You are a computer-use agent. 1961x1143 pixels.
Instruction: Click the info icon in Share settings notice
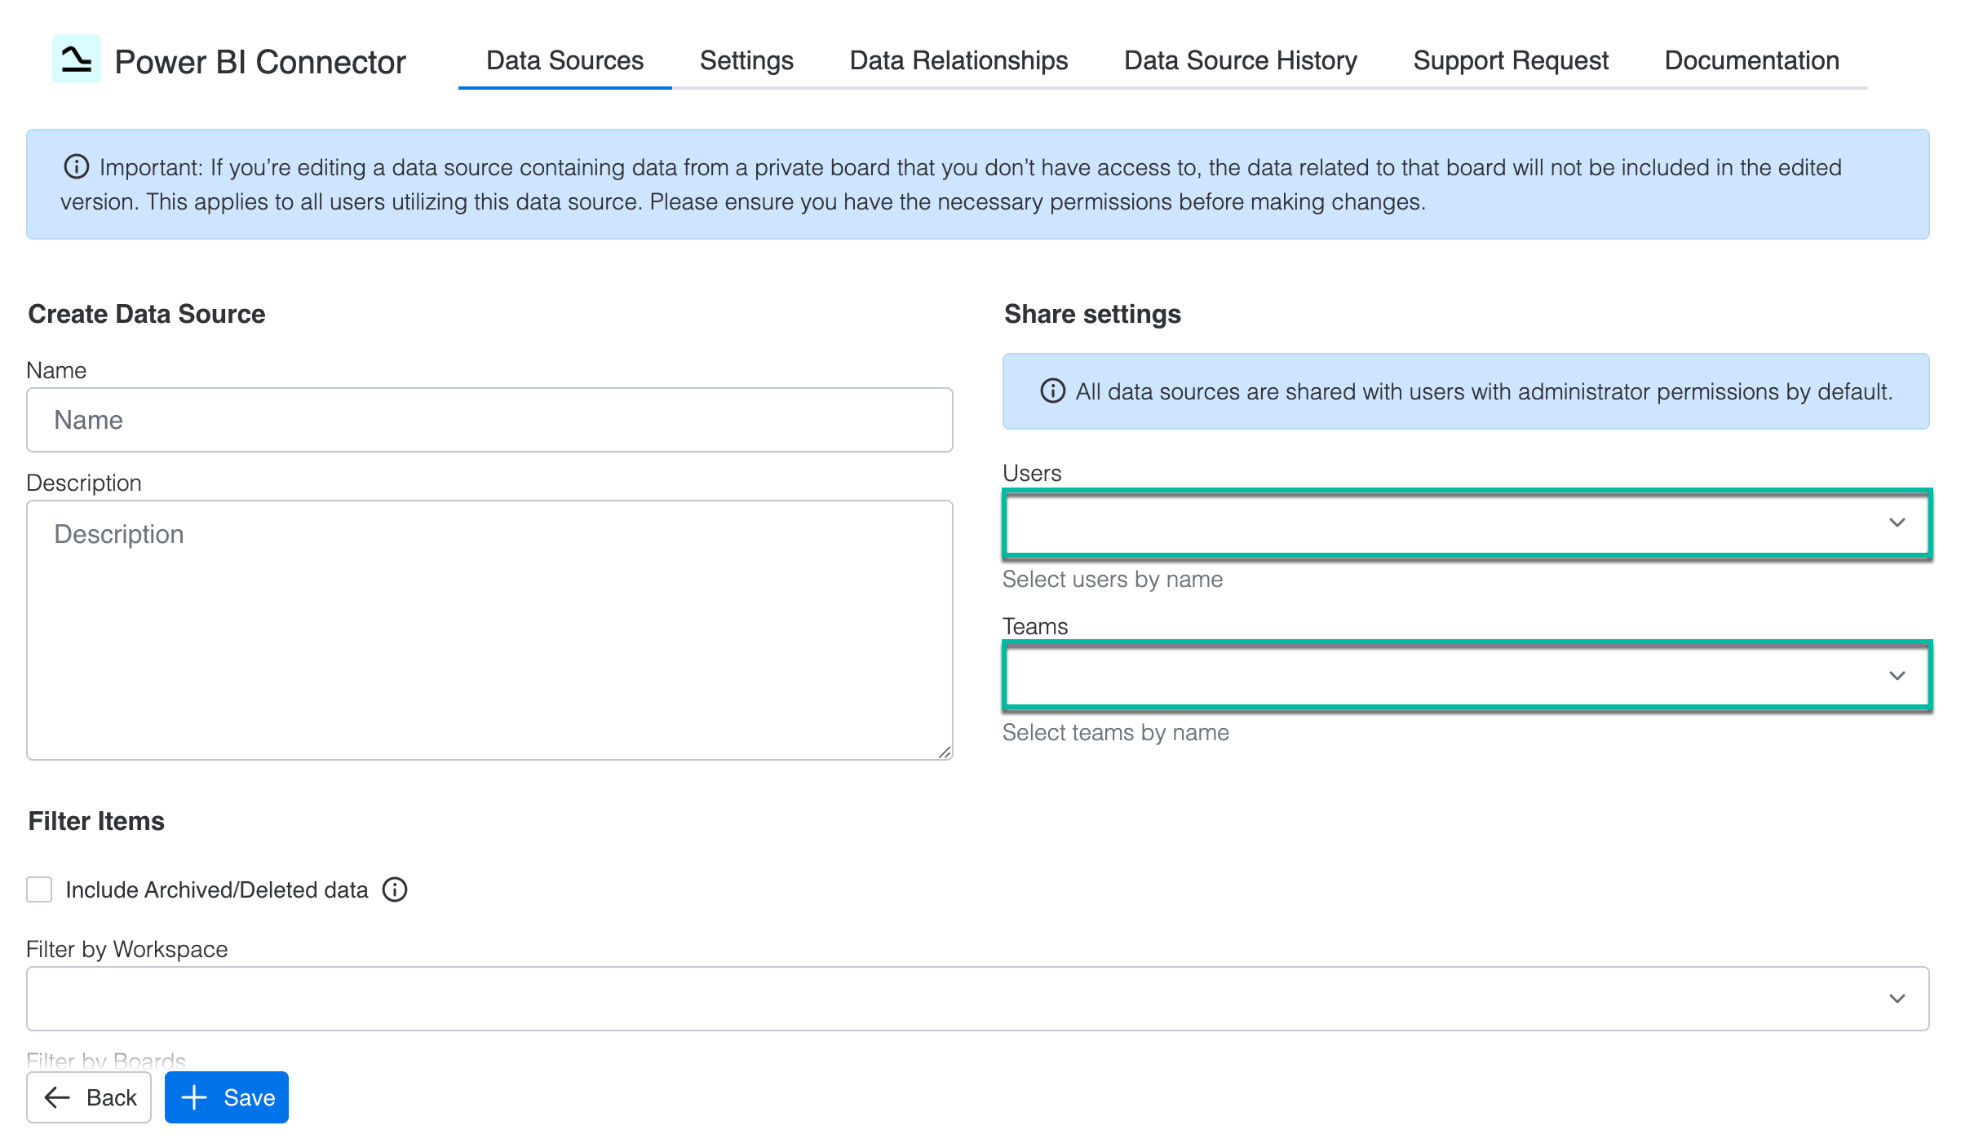coord(1052,392)
